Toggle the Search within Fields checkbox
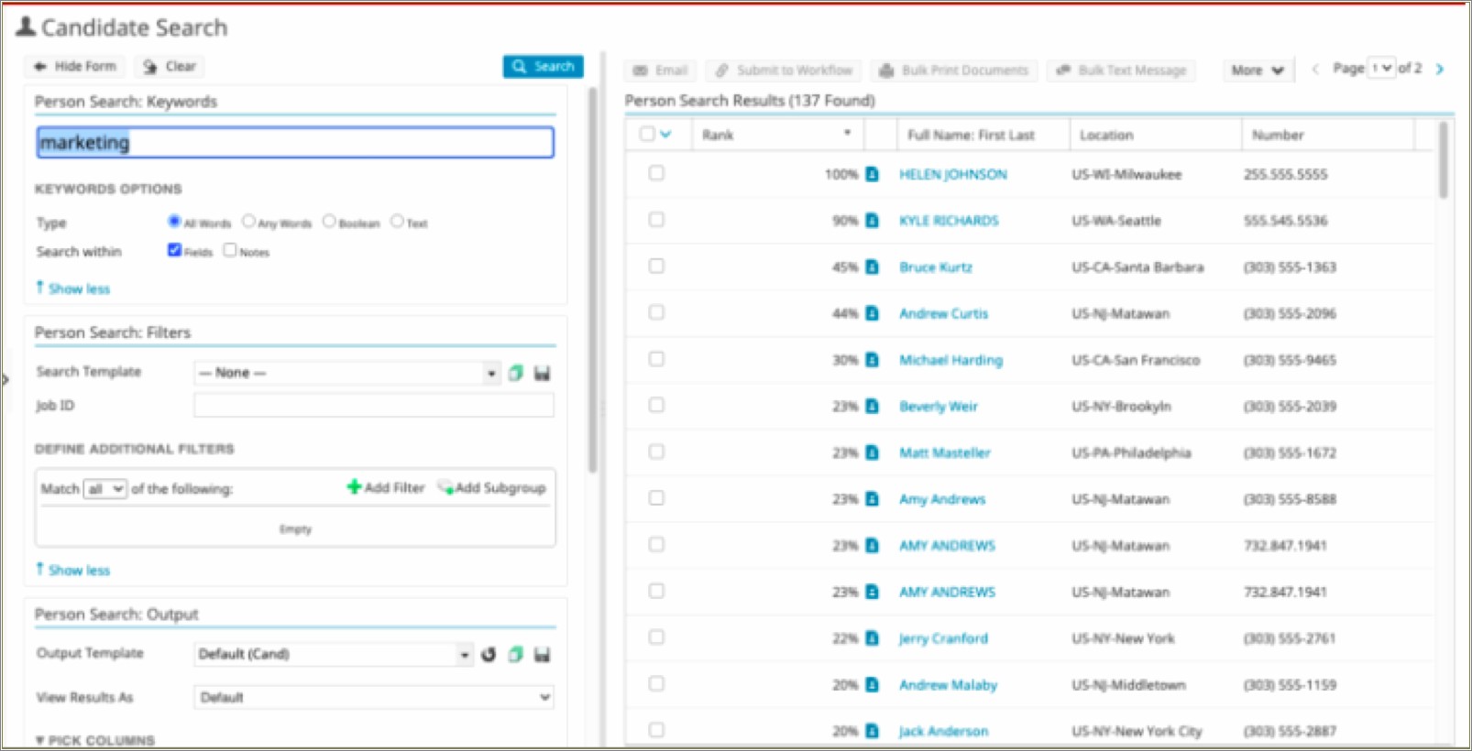Image resolution: width=1472 pixels, height=751 pixels. coord(174,250)
